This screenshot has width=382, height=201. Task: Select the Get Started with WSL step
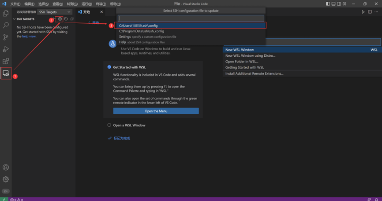pyautogui.click(x=129, y=67)
